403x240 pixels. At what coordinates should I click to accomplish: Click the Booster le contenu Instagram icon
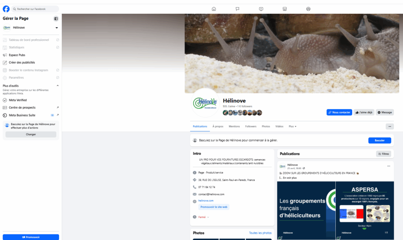[5, 70]
